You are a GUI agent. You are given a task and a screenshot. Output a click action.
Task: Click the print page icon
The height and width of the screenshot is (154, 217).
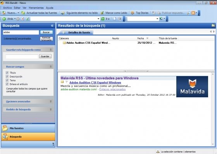point(120,19)
